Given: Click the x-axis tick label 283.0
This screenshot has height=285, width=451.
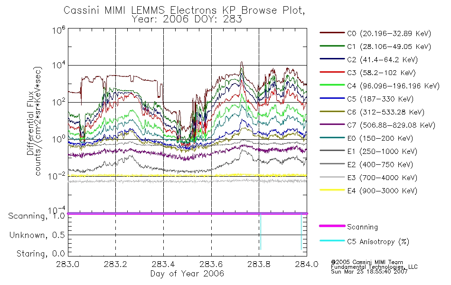Looking at the screenshot, I should (x=68, y=264).
